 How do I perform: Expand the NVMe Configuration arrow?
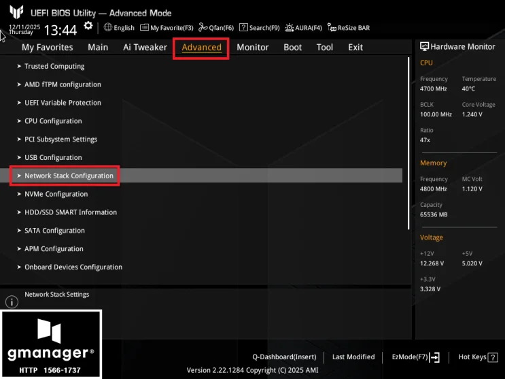(19, 194)
